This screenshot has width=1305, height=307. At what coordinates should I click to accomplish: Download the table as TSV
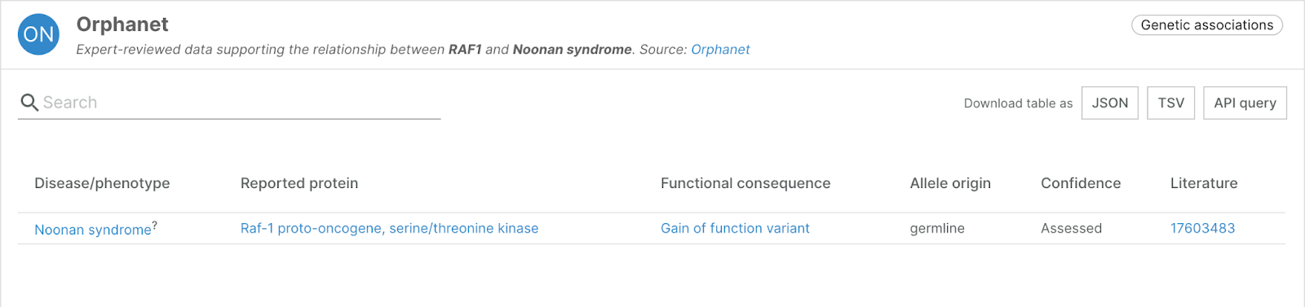tap(1170, 103)
